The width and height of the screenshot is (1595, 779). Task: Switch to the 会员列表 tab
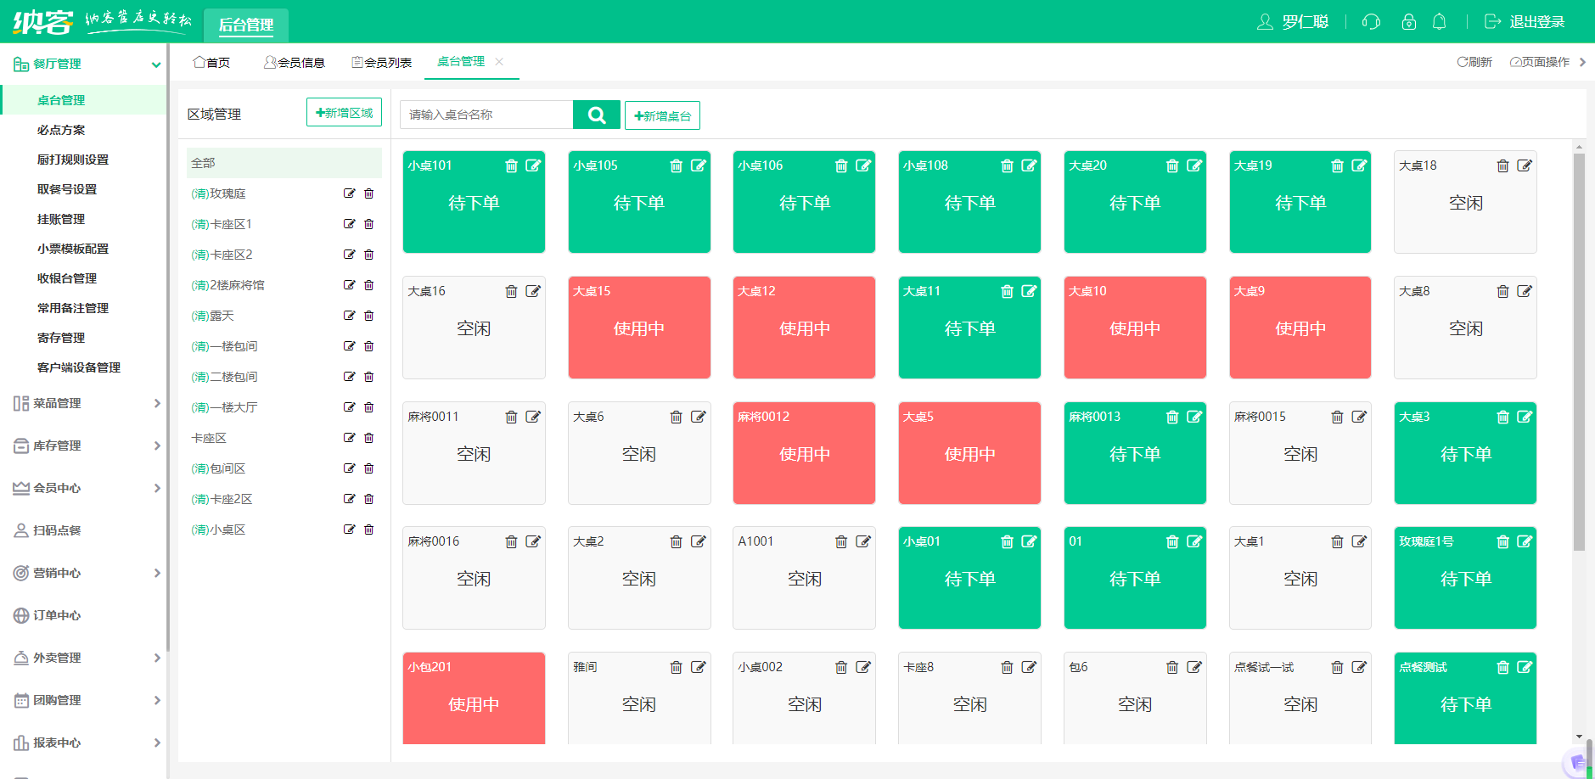(380, 61)
